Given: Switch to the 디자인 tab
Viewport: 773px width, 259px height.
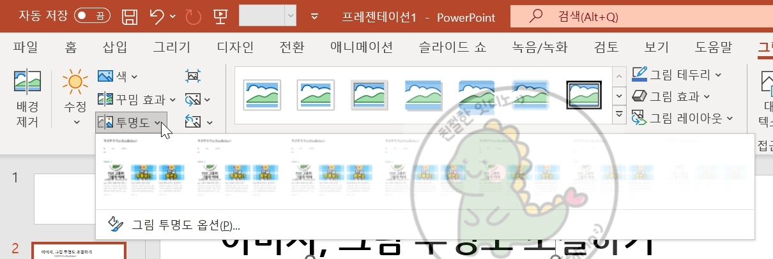Looking at the screenshot, I should pos(235,47).
